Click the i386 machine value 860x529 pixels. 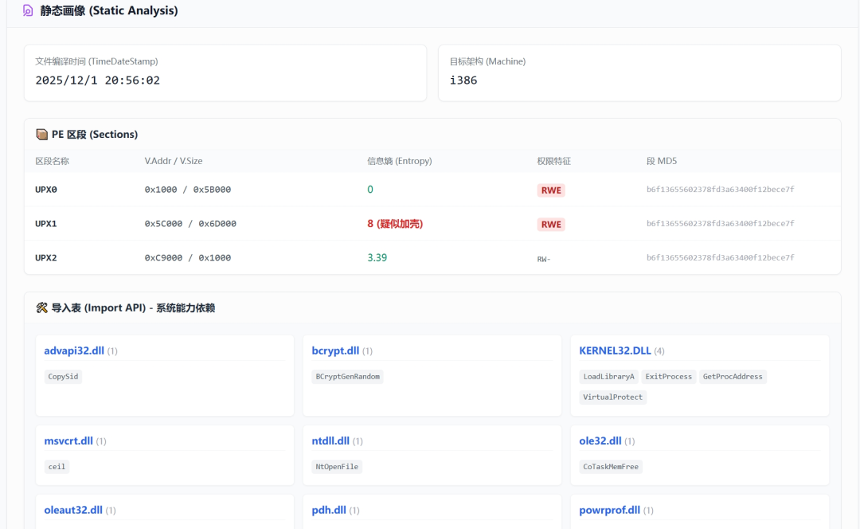click(x=463, y=80)
